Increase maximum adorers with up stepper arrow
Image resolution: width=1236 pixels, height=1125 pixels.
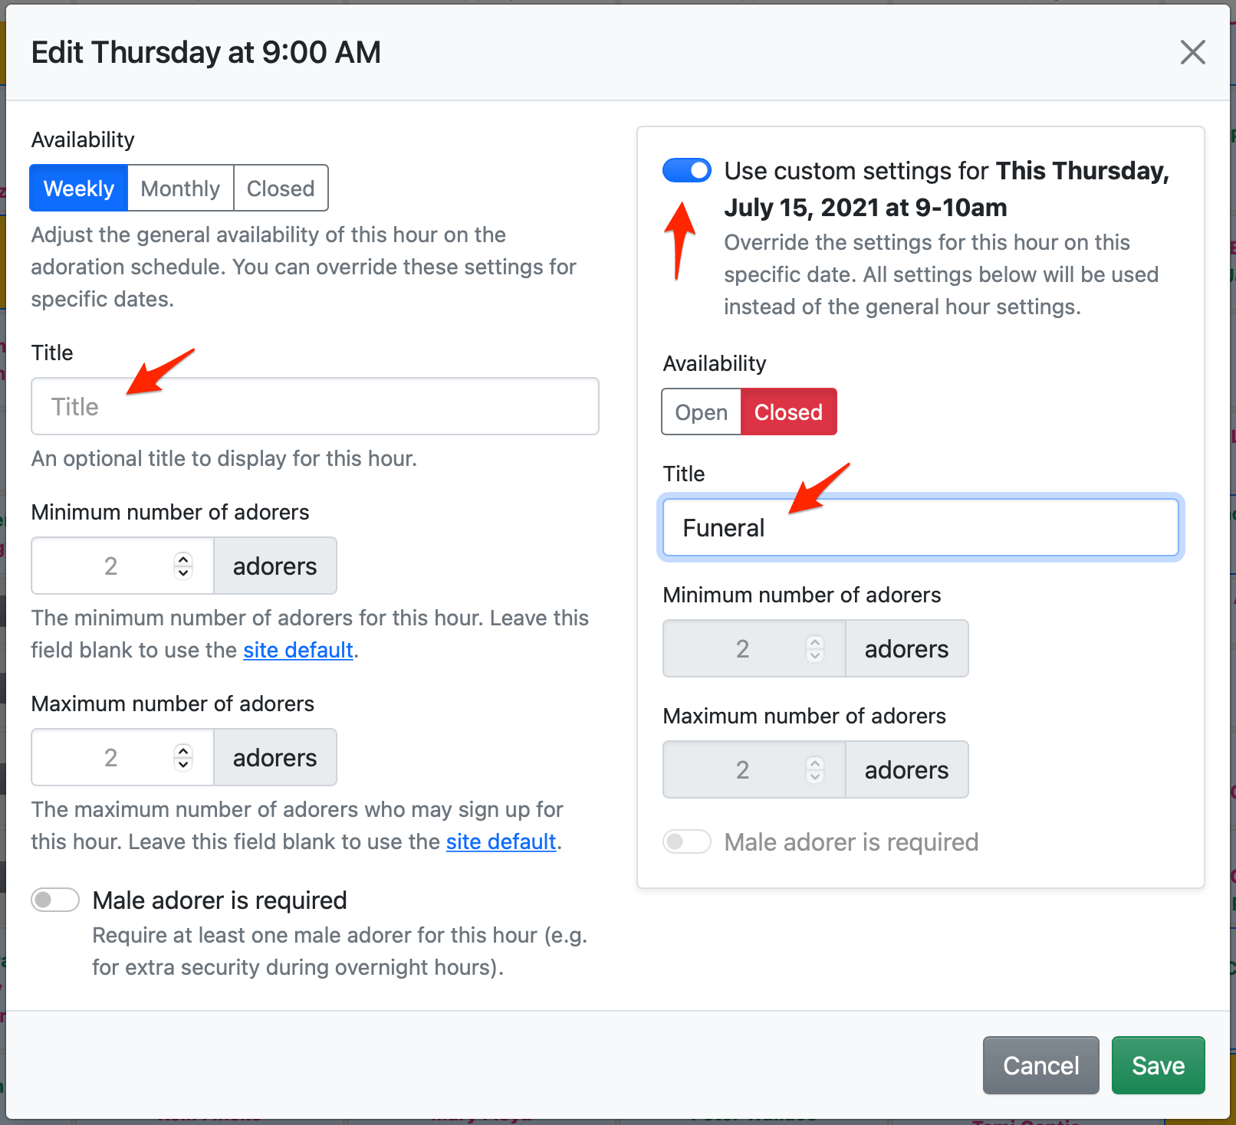click(183, 751)
